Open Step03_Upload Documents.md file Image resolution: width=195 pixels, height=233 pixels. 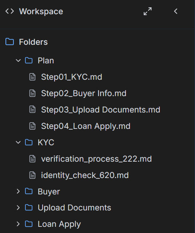(x=100, y=110)
